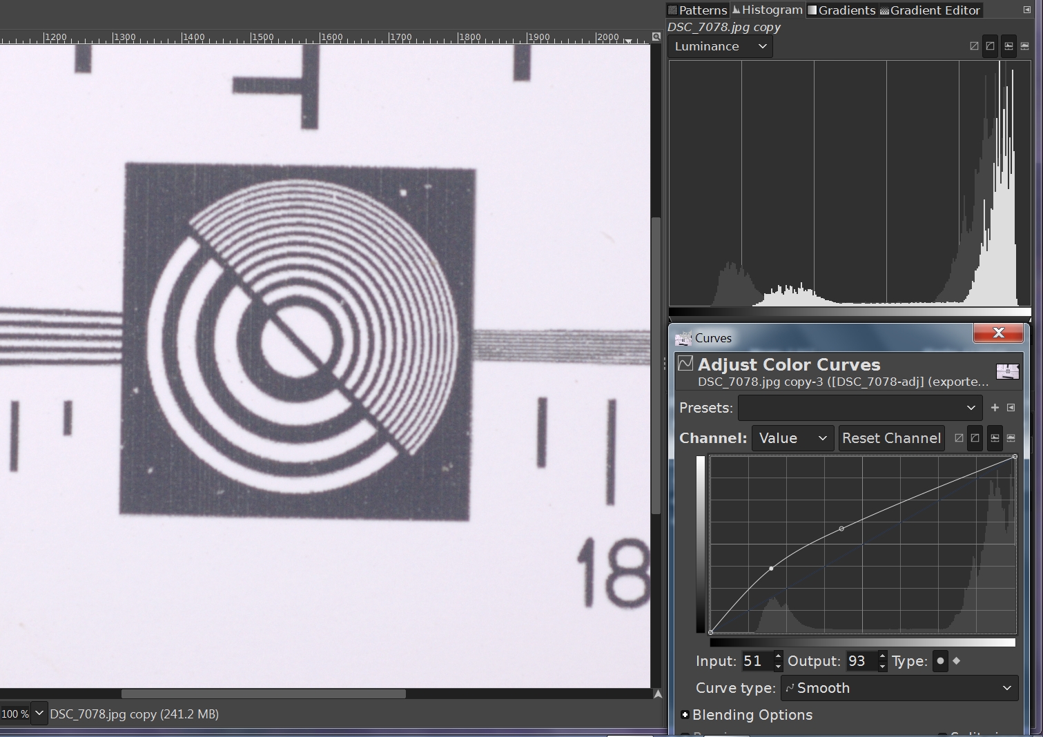Increase the Output value with stepper

(x=882, y=656)
